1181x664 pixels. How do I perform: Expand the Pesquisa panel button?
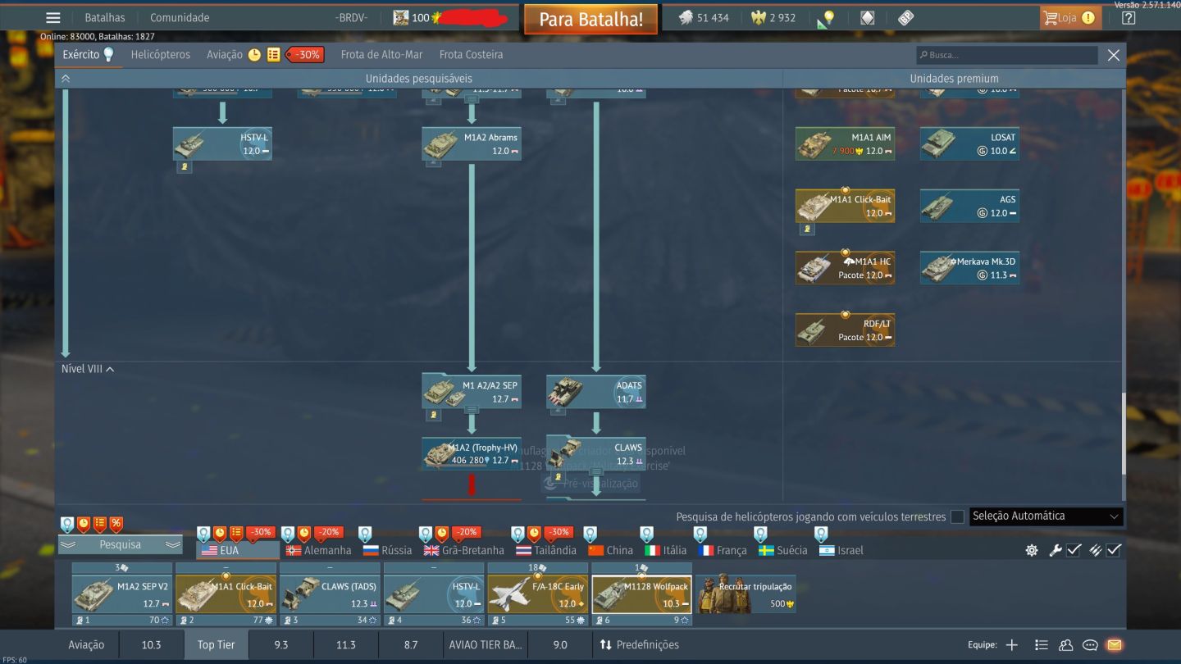tap(121, 544)
